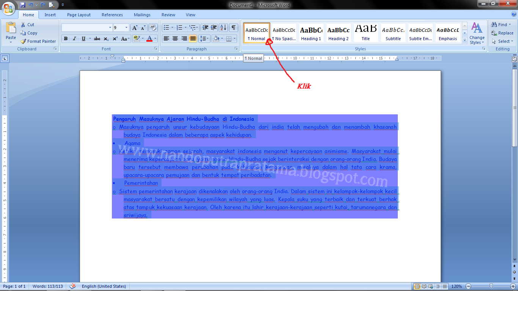Click the Words: 113/113 status indicator
The width and height of the screenshot is (518, 309).
[48, 286]
